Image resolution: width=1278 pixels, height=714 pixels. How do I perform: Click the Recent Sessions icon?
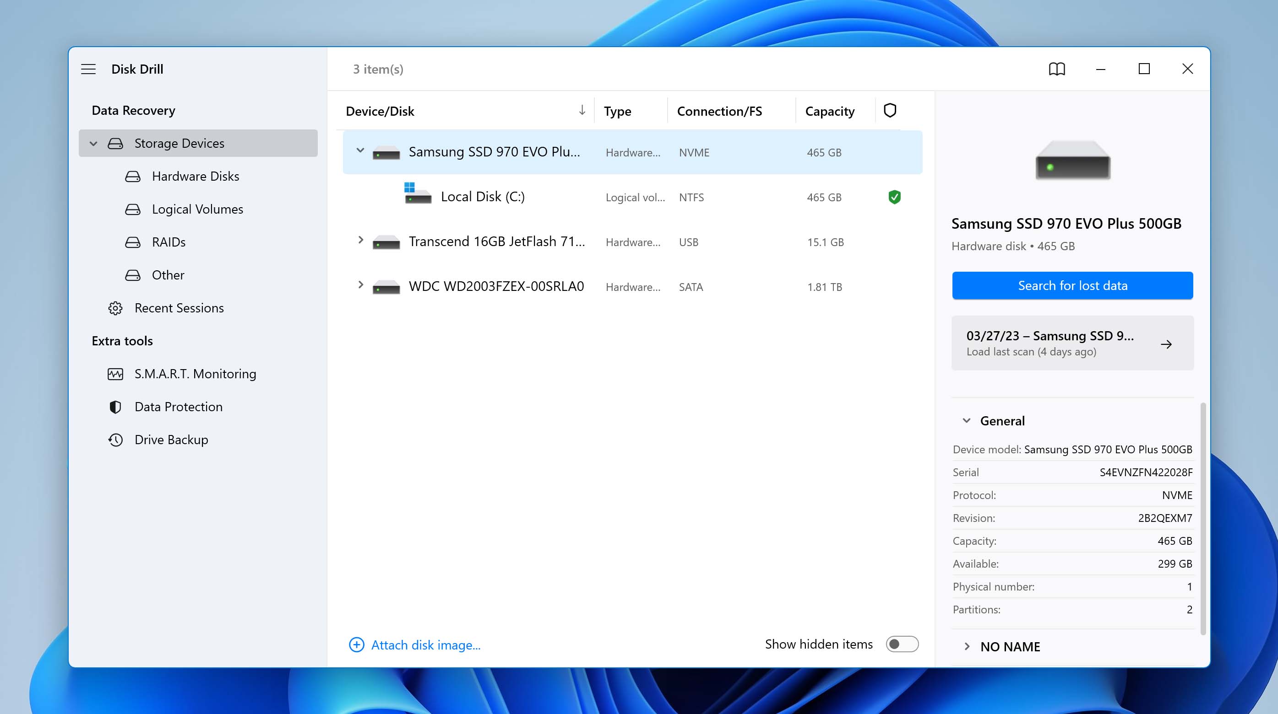tap(115, 308)
